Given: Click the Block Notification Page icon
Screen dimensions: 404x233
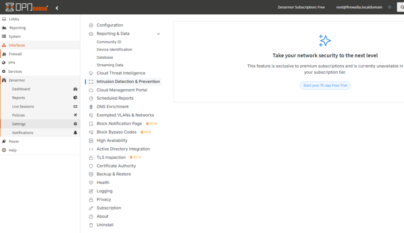Looking at the screenshot, I should point(91,124).
